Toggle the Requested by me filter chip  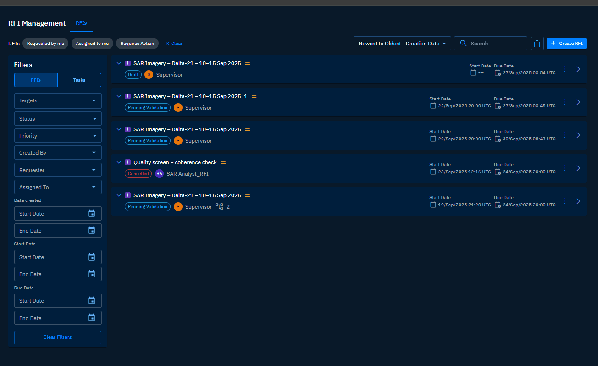(x=45, y=44)
